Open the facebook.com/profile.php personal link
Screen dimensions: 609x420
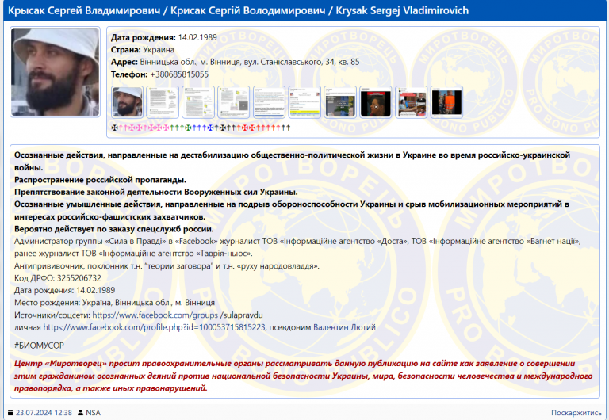[154, 327]
